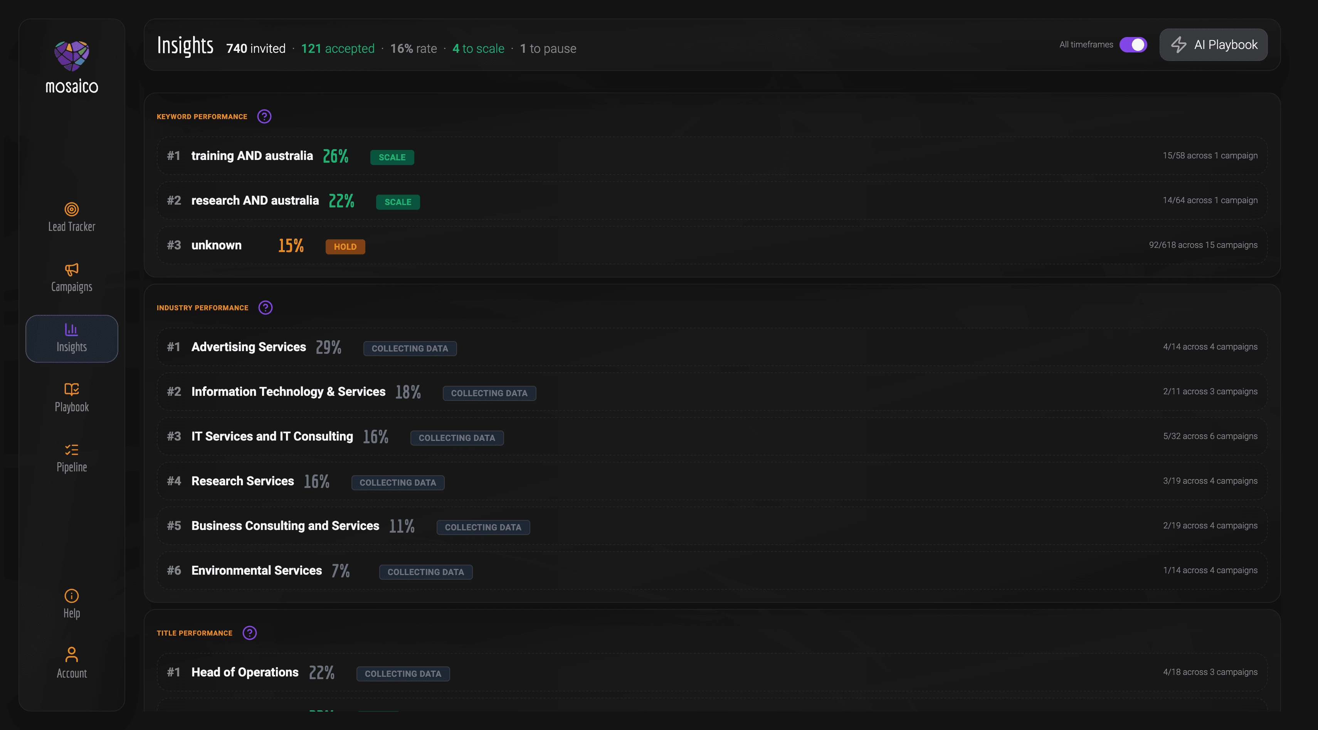Screen dimensions: 1318x730
Task: Open Account person icon
Action: pos(72,655)
